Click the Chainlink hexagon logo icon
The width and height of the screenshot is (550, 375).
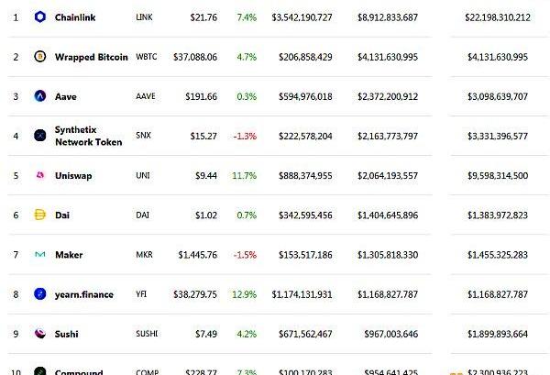tap(40, 17)
